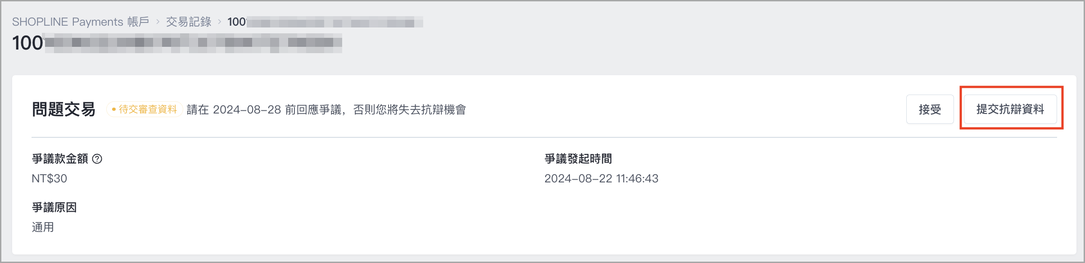Viewport: 1085px width, 263px height.
Task: Click the breadcrumb chevron after SHOPLINE Payments 帳戶
Action: [x=158, y=22]
